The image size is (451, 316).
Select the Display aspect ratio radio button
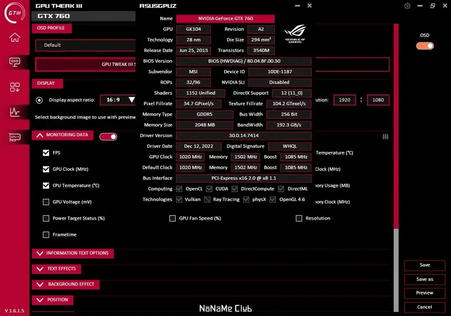coord(39,100)
